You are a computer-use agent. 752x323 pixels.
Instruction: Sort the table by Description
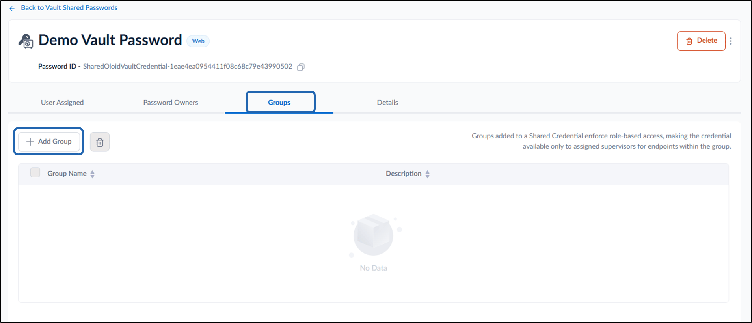click(428, 174)
